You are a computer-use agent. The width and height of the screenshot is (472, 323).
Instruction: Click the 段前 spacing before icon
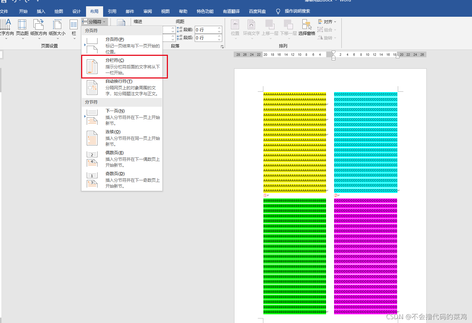tap(179, 30)
